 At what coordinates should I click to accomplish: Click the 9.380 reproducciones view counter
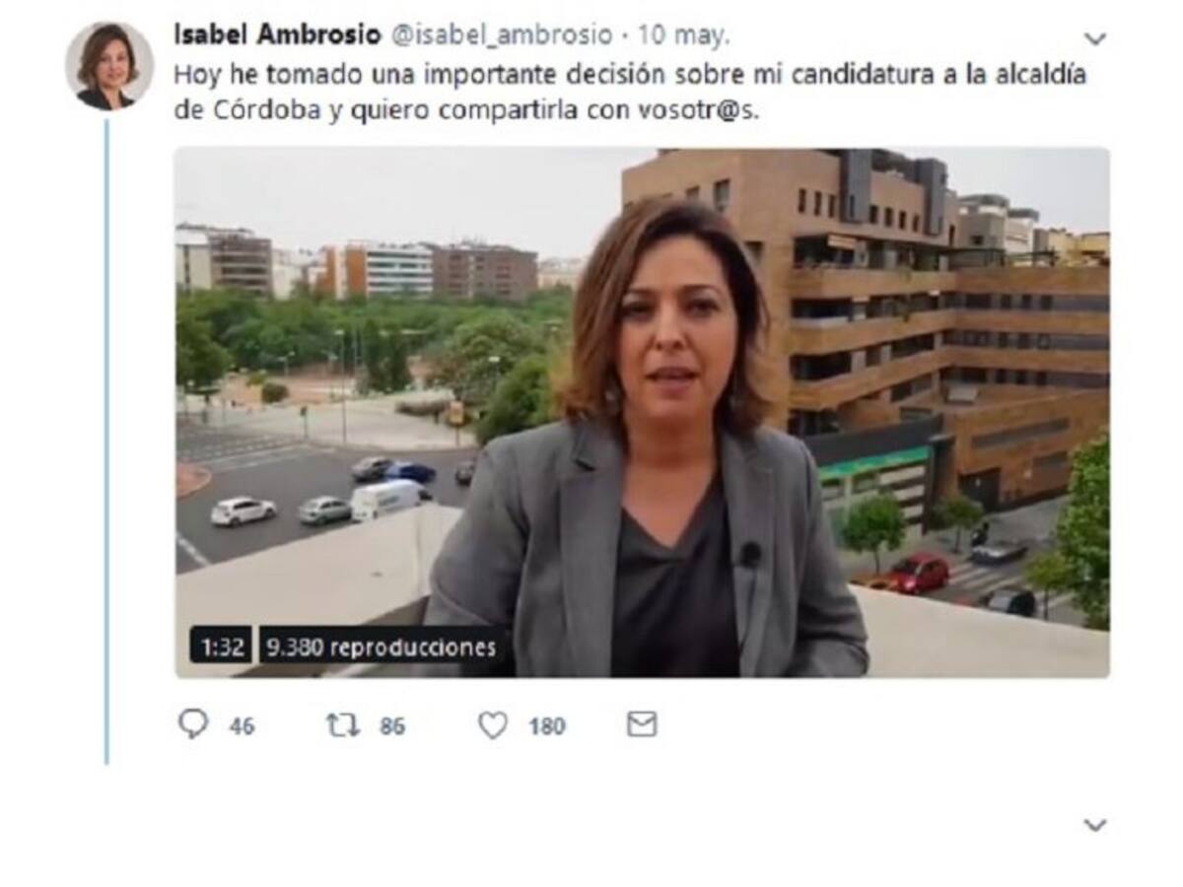pyautogui.click(x=382, y=648)
